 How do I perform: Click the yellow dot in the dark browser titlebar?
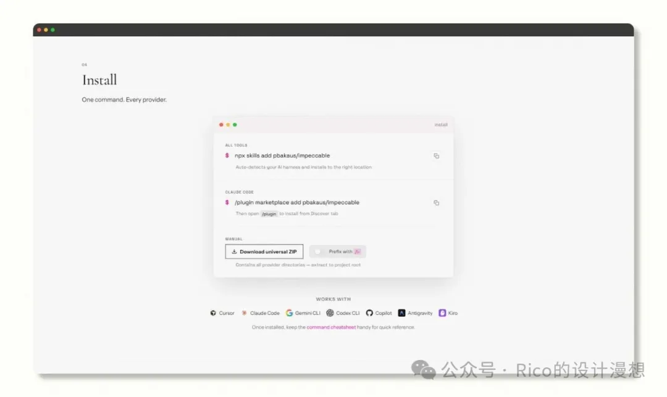[46, 30]
